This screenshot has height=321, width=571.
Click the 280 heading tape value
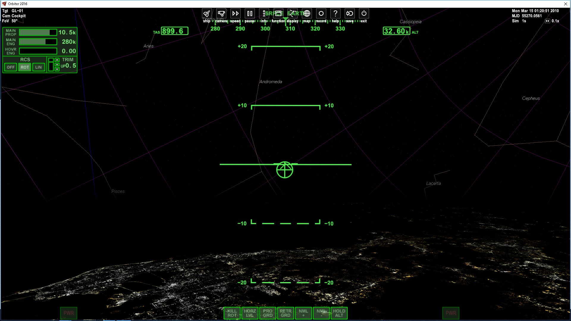tap(215, 29)
